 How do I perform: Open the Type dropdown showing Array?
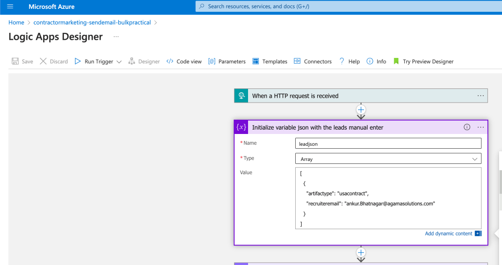388,159
